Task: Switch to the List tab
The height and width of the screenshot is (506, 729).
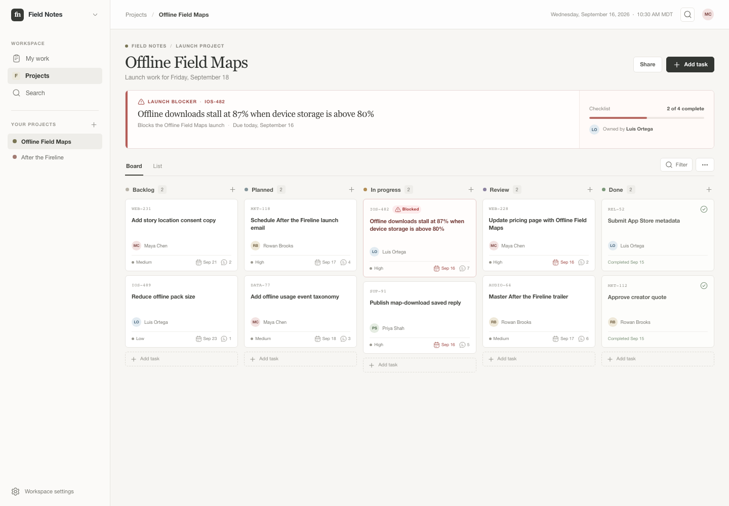Action: (x=157, y=166)
